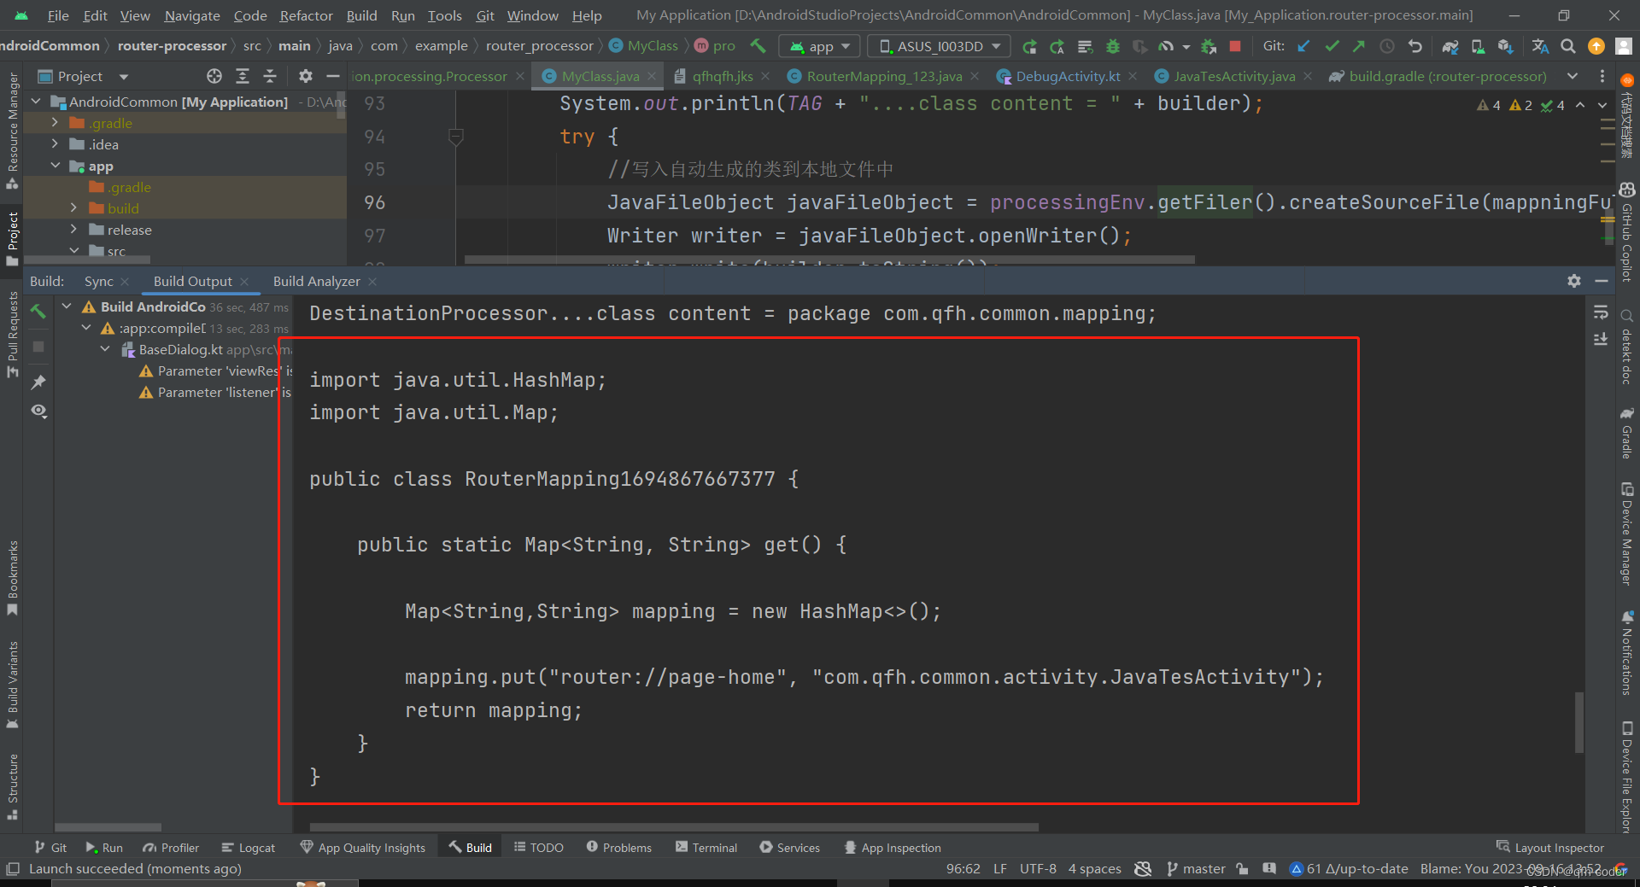Open the app run configuration dropdown
This screenshot has width=1640, height=887.
821,46
